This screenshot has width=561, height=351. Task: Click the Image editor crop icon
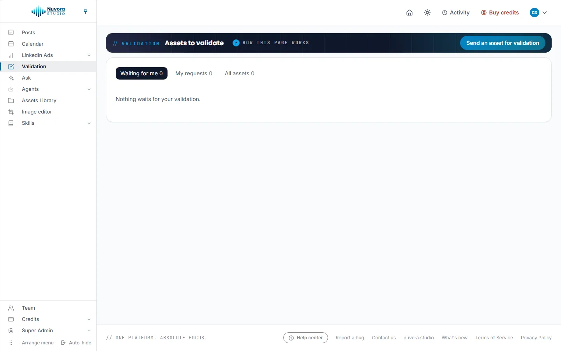point(11,112)
